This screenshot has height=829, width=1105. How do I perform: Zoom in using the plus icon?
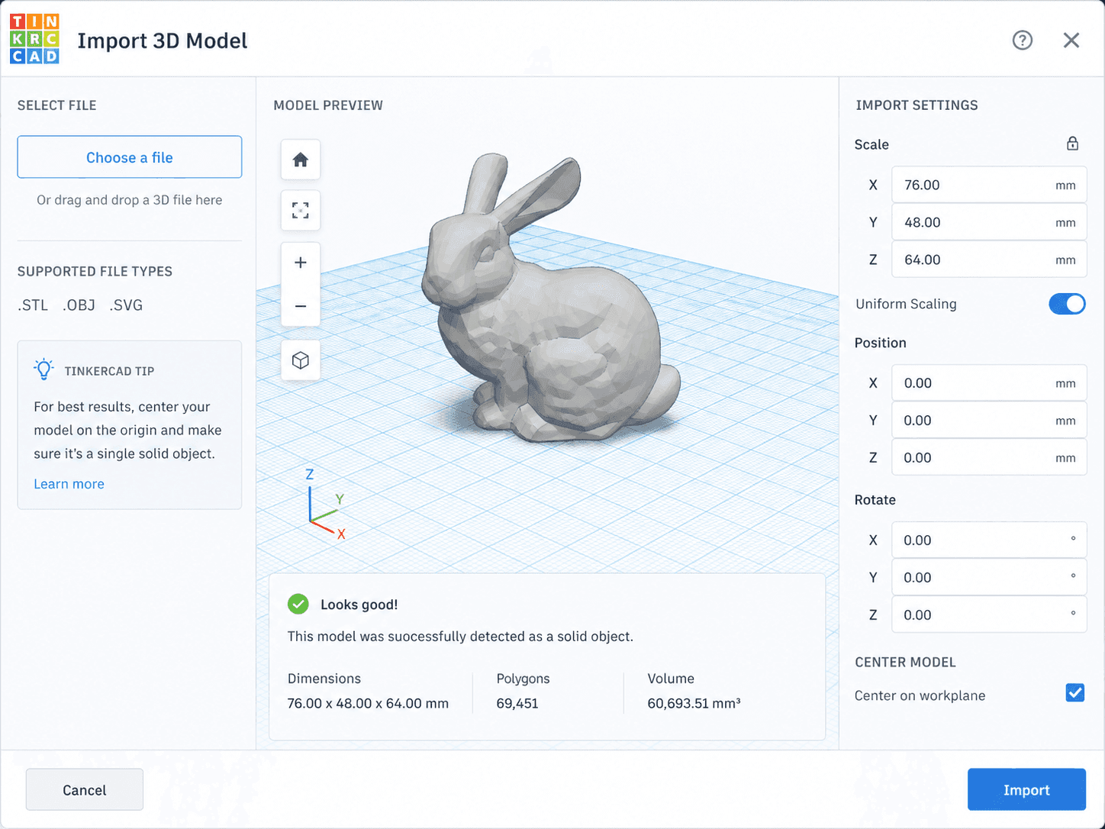(300, 262)
